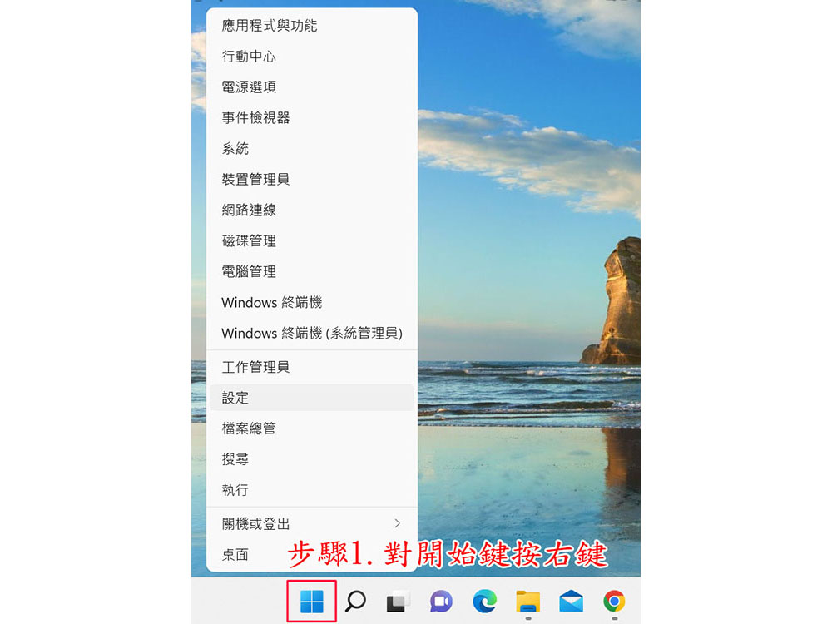This screenshot has width=832, height=624.
Task: Click the Windows Start button
Action: pyautogui.click(x=311, y=601)
